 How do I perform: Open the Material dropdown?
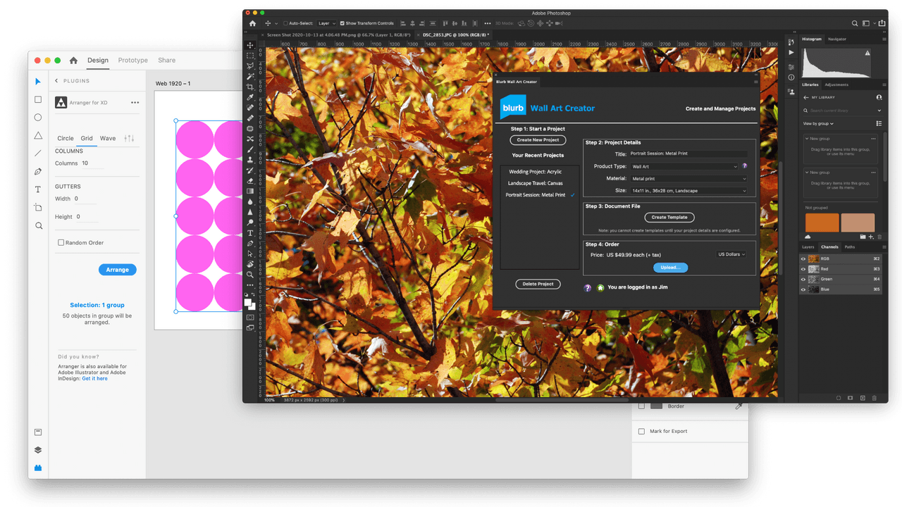click(688, 179)
